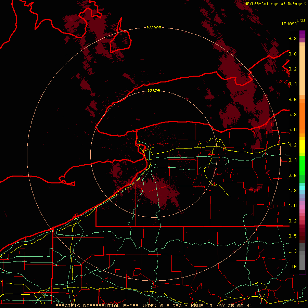This screenshot has width=308, height=308.
Task: Click the -0.5 color scale value
Action: tap(291, 236)
